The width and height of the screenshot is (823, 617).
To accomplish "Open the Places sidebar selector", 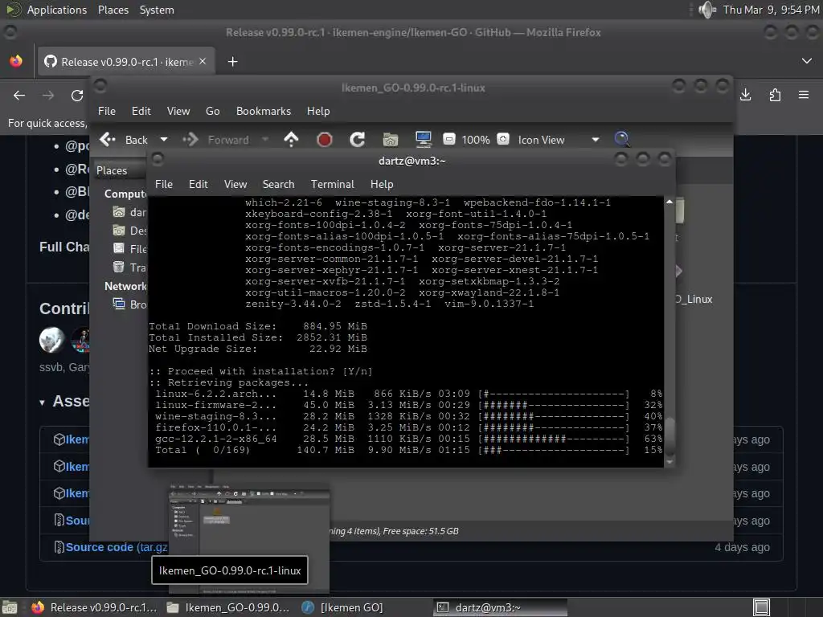I will 120,170.
